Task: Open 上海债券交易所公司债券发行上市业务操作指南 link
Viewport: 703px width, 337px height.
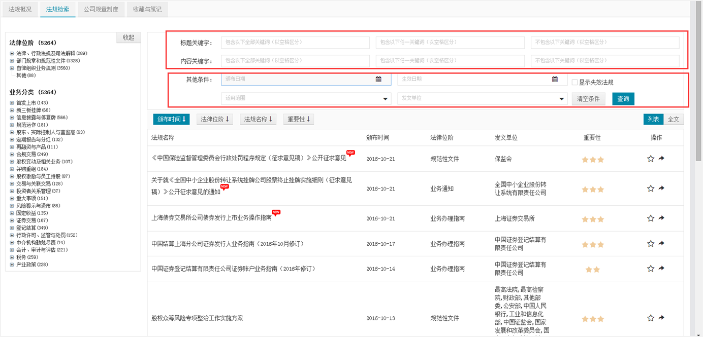Action: pos(211,218)
